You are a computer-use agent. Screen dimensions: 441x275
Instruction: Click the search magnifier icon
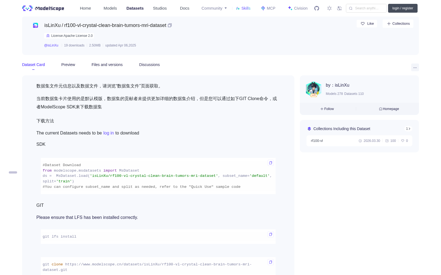[x=351, y=8]
